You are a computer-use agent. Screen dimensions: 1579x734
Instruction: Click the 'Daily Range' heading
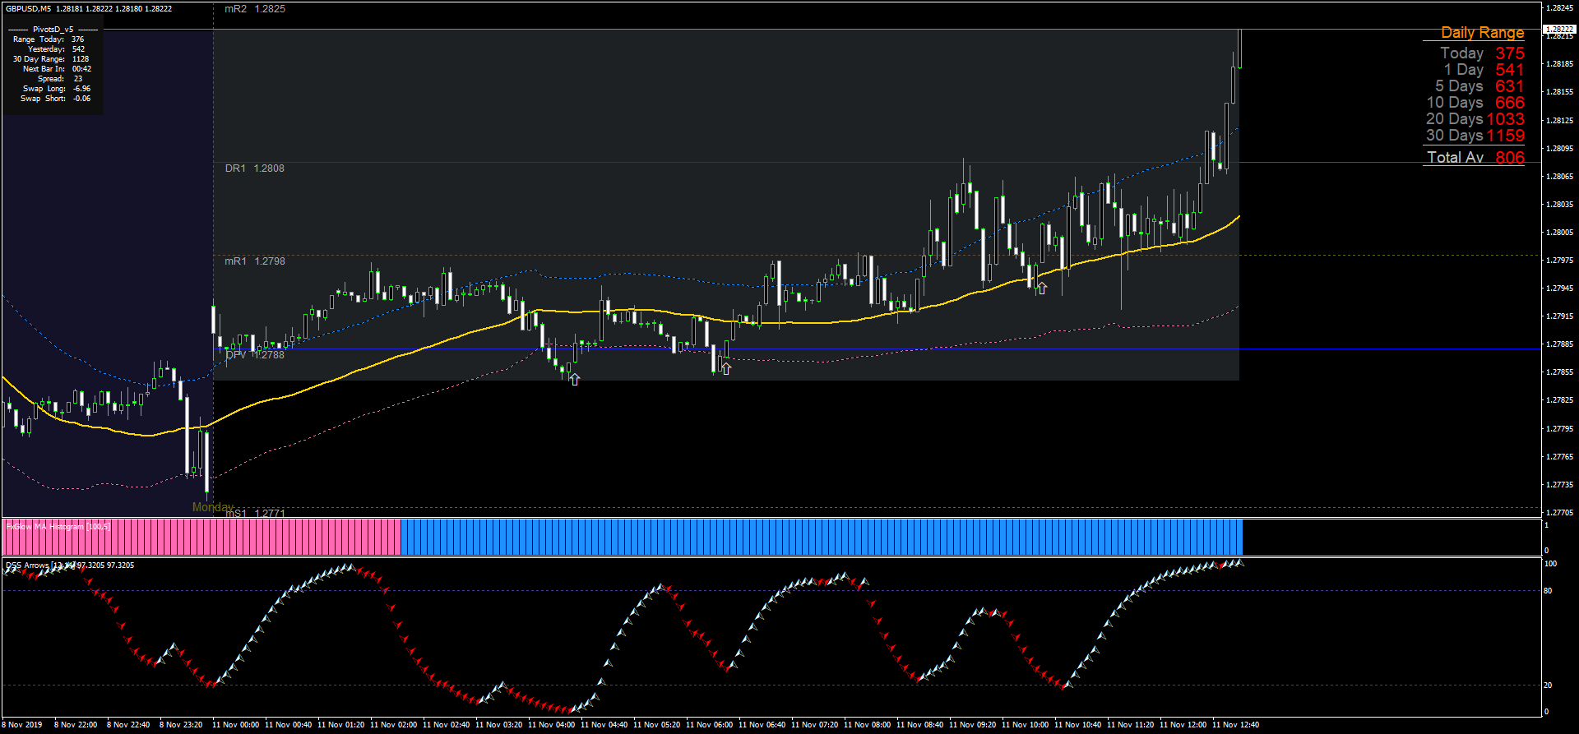coord(1482,32)
